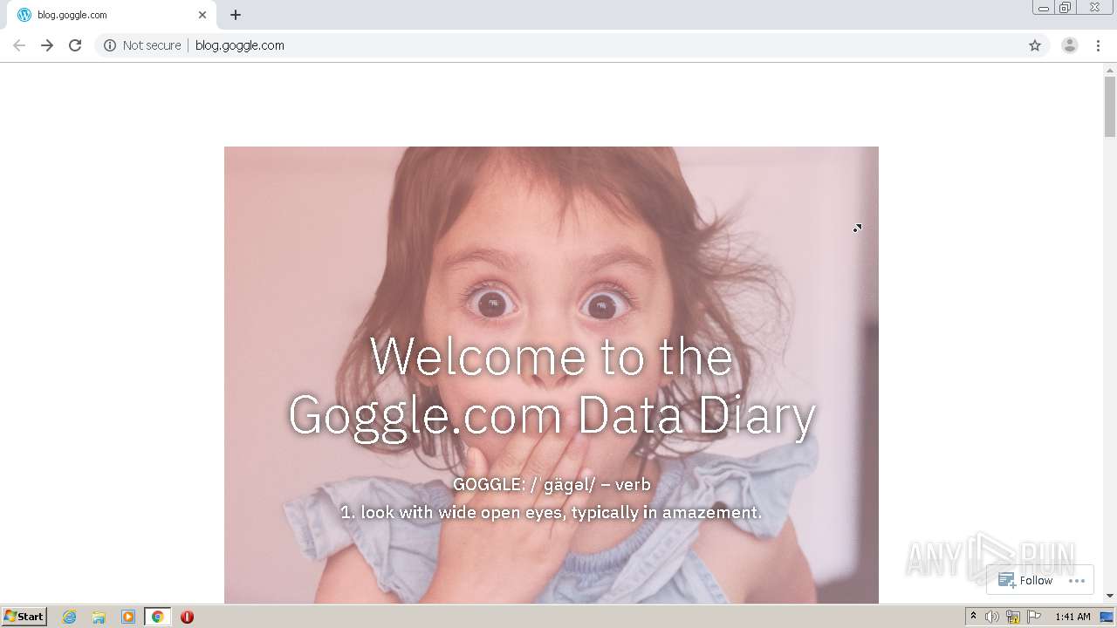
Task: Click the GOGGLE pronunciation verb line
Action: 552,484
